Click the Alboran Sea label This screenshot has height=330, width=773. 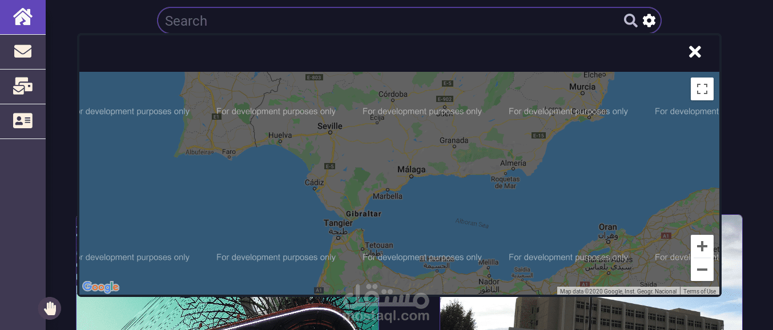[x=473, y=223]
